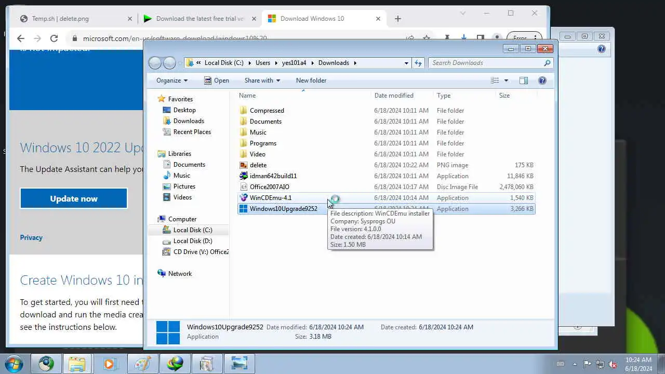Select Desktop under Favorites
Image resolution: width=665 pixels, height=374 pixels.
point(184,110)
